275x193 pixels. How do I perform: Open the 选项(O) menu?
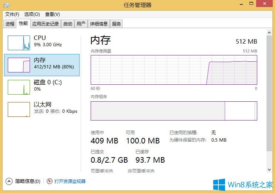coord(32,14)
